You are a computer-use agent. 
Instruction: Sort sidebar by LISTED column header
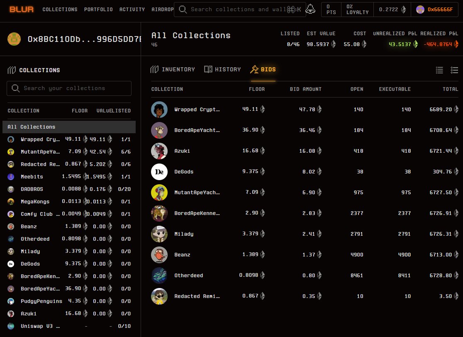(x=122, y=111)
